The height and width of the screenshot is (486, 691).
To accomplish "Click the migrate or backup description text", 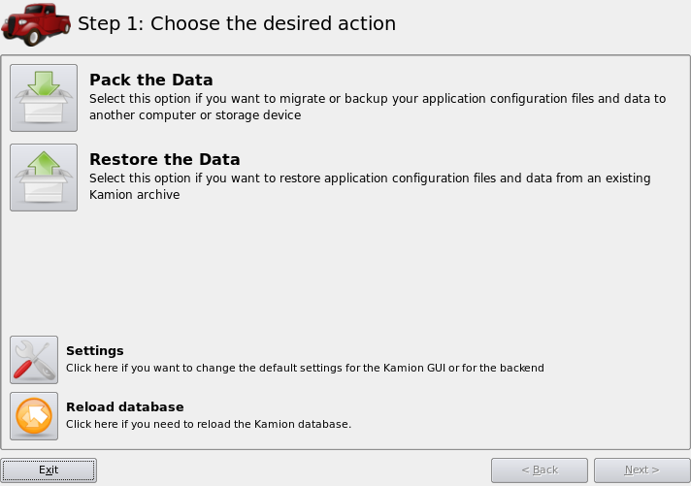I will (378, 107).
